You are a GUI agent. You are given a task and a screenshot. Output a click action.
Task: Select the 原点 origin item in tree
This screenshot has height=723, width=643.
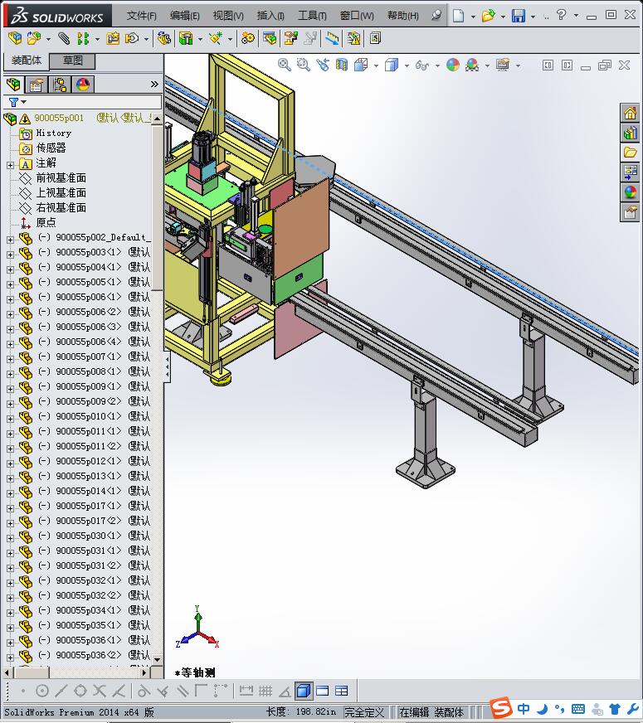click(46, 223)
